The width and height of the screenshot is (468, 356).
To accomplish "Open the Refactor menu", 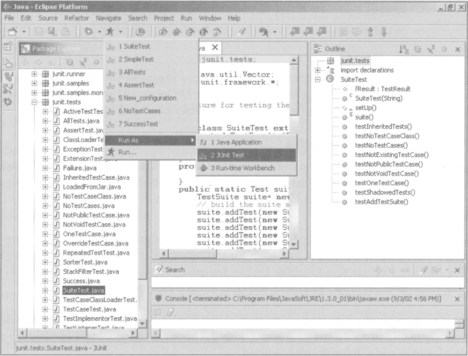I will 76,18.
